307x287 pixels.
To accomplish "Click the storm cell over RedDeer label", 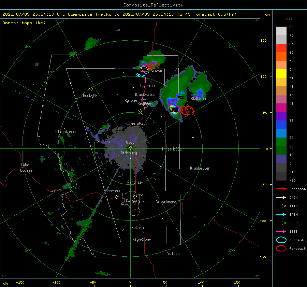I will [153, 104].
